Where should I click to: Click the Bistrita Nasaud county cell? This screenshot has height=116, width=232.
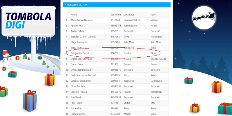pos(158,59)
